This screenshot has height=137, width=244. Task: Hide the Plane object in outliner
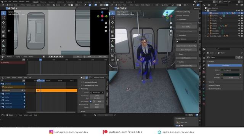tap(239, 29)
